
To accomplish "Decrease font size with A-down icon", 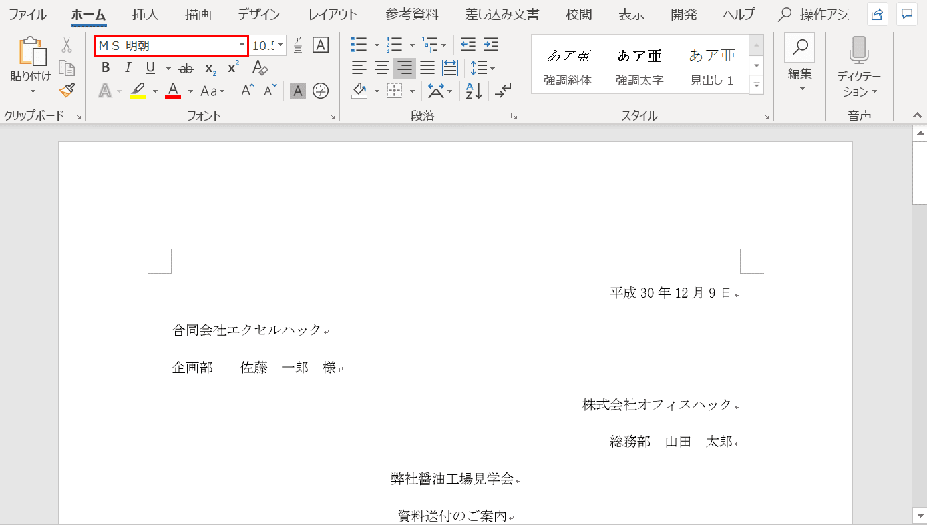I will click(270, 90).
